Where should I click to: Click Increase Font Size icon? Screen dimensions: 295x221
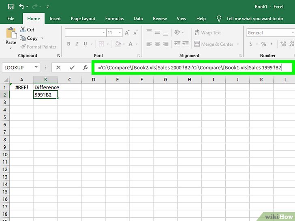click(x=127, y=33)
